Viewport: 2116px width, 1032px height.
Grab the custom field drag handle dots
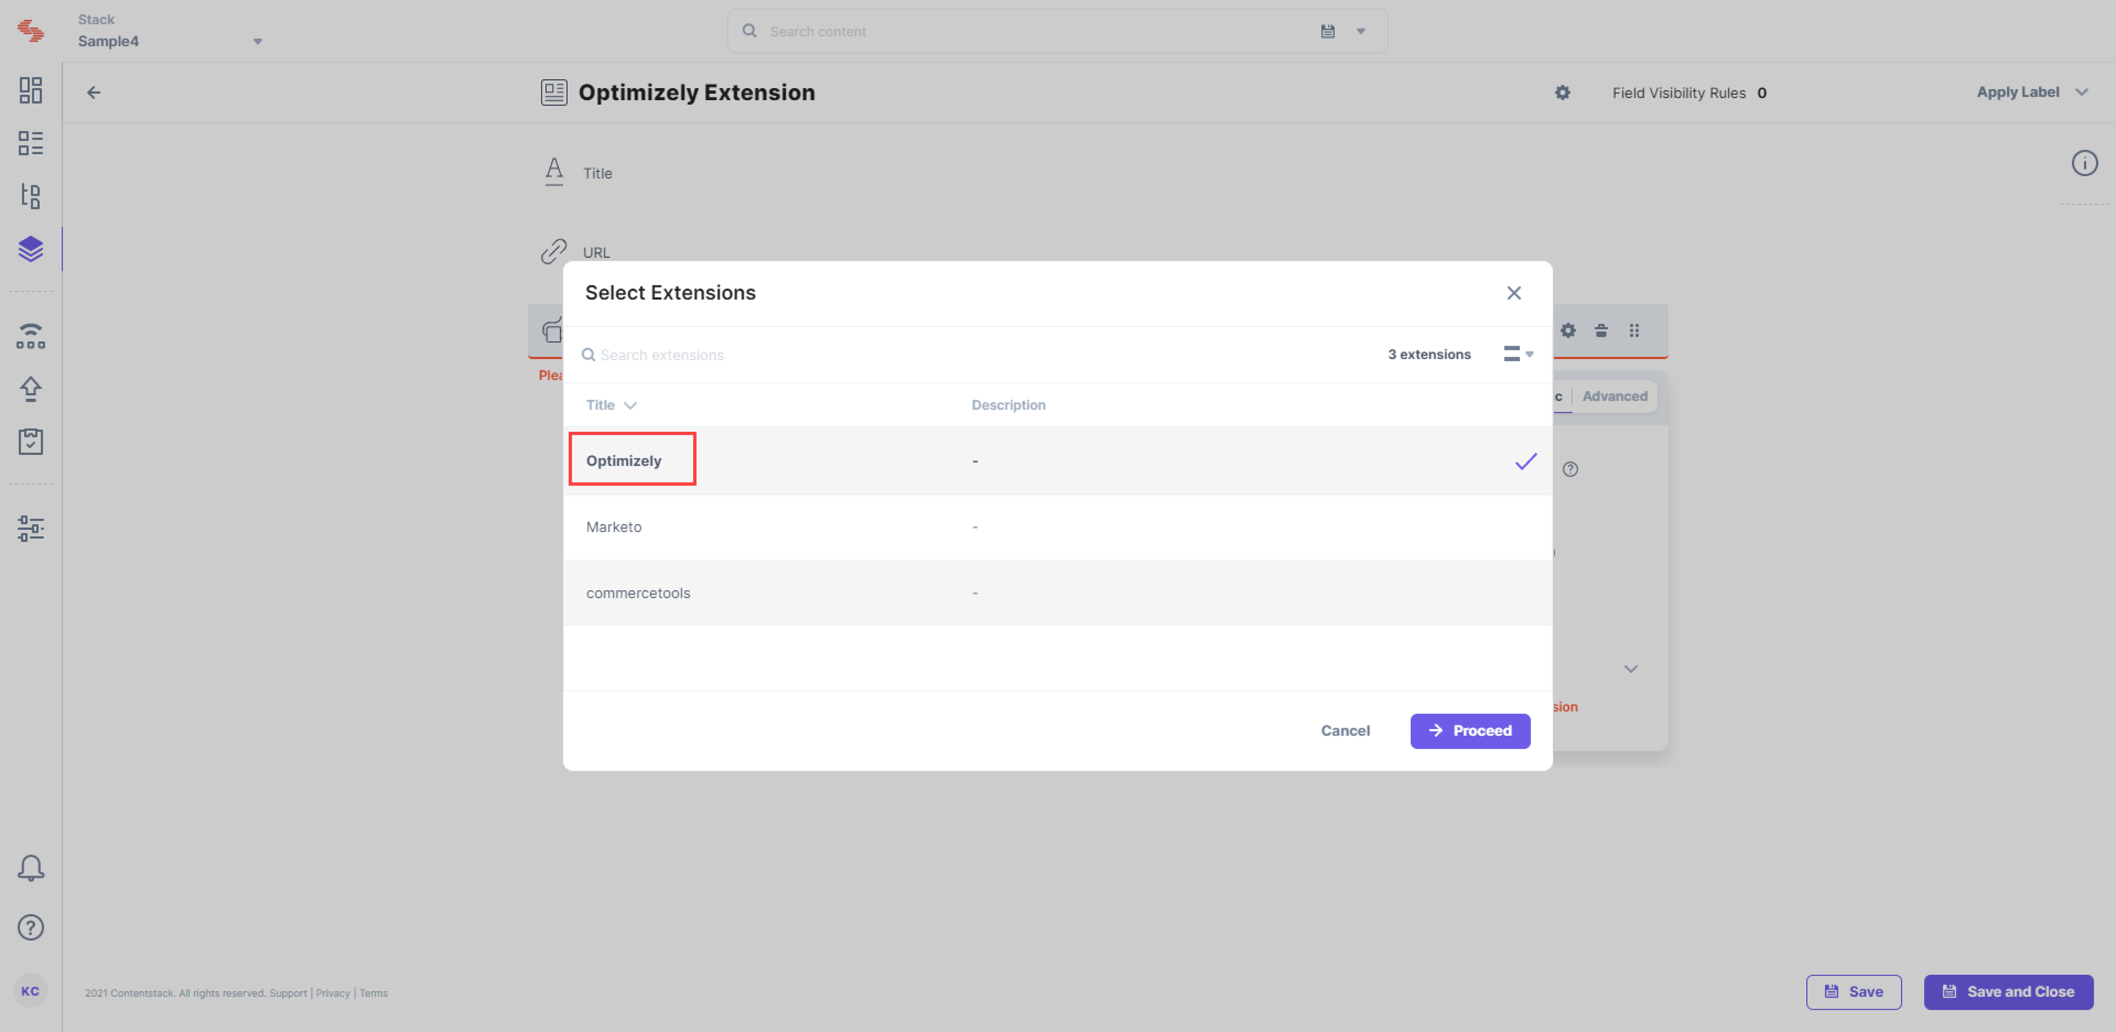click(x=1634, y=330)
